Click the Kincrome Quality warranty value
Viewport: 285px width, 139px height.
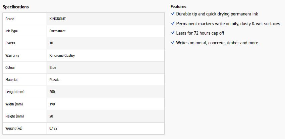pos(62,55)
